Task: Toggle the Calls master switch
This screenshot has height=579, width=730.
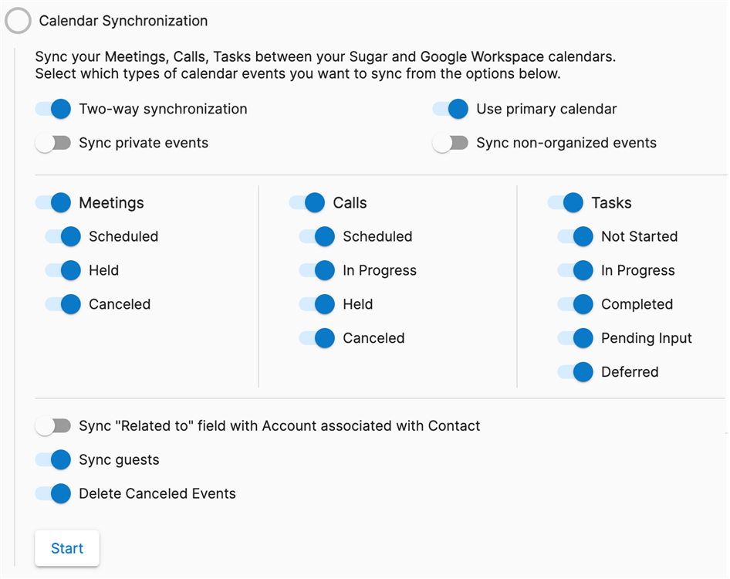Action: (x=307, y=203)
